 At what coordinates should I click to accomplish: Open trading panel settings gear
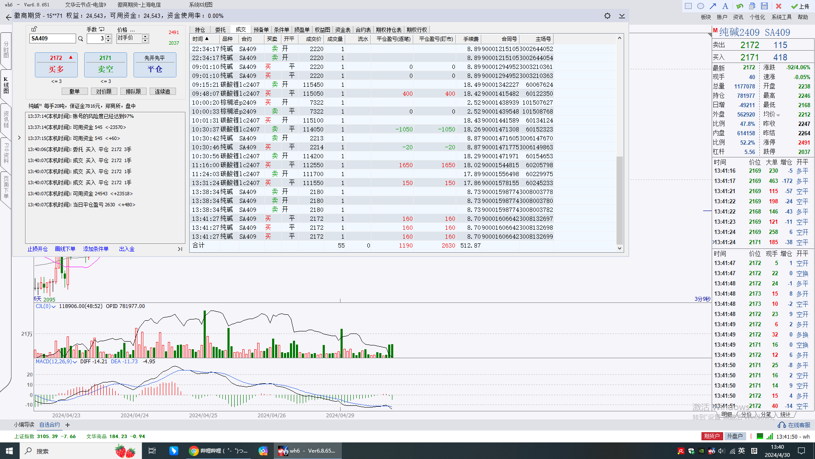pyautogui.click(x=608, y=16)
